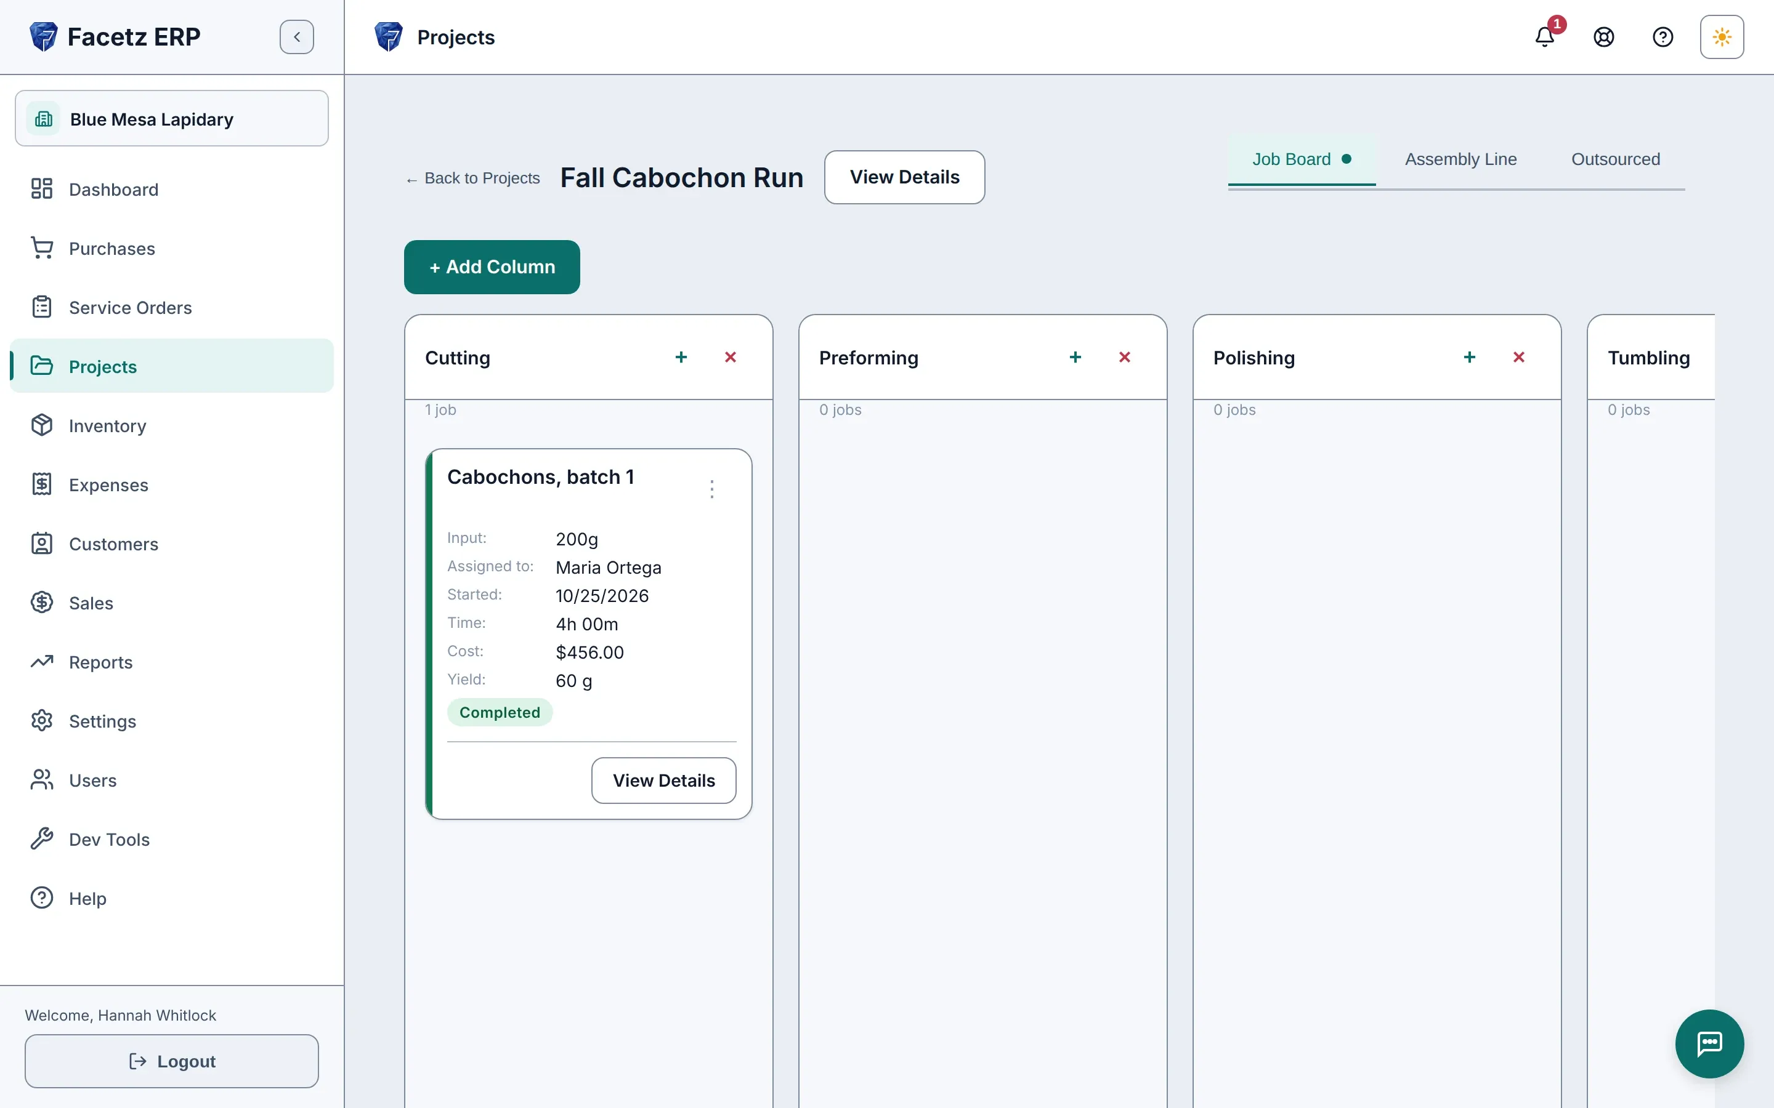Delete the Preforming column
The image size is (1774, 1108).
1125,357
